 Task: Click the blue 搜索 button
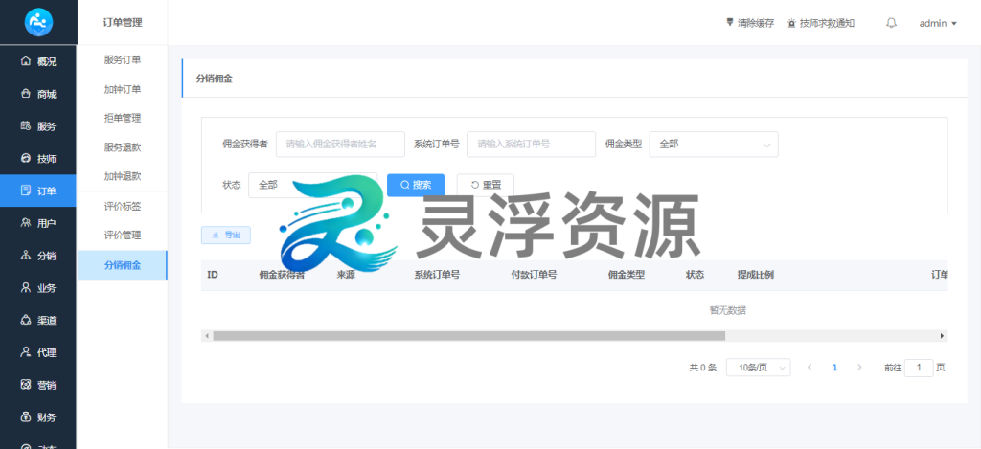(x=416, y=185)
